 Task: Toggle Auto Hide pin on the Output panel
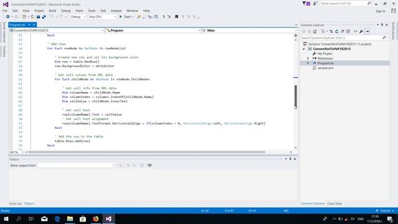pos(290,159)
